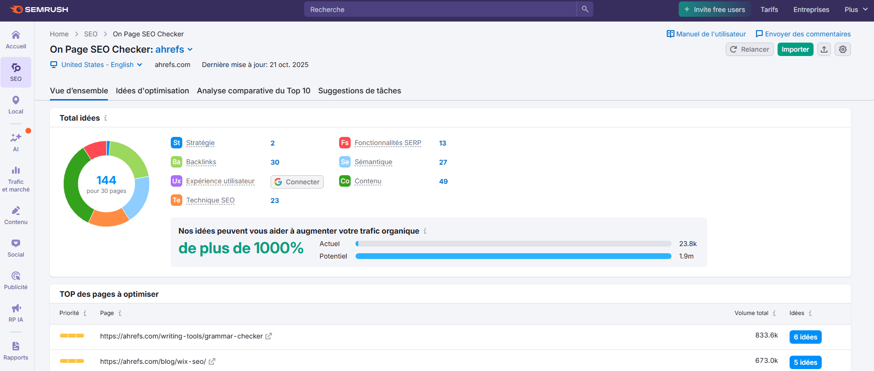Click the Co Contenu category icon

(x=345, y=181)
